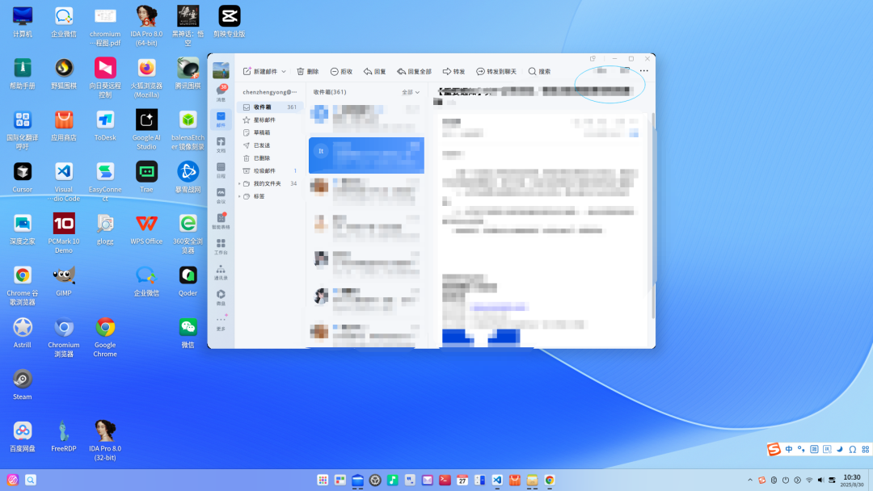Viewport: 873px width, 491px height.
Task: Click the taskbar search magnifier icon
Action: coord(31,480)
